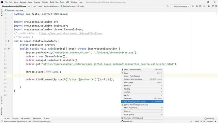Click the CRLF line separator indicator

coord(197,122)
